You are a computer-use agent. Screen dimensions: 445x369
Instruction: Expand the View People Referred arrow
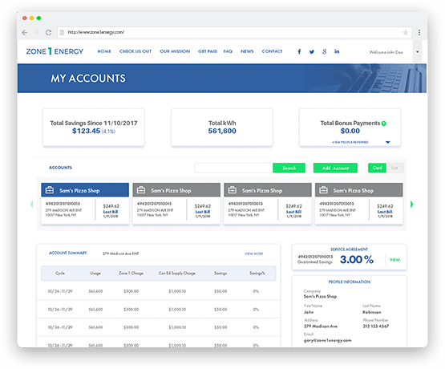click(x=388, y=142)
